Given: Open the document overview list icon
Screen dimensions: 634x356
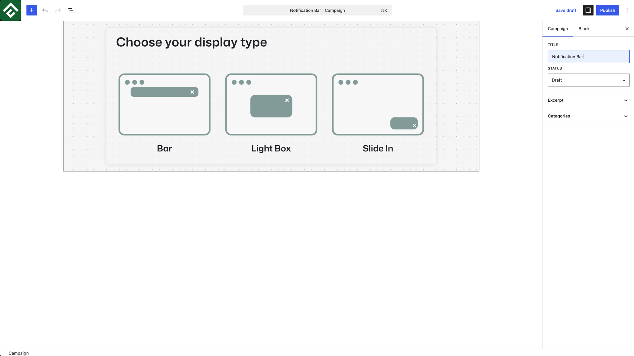Looking at the screenshot, I should pyautogui.click(x=71, y=10).
